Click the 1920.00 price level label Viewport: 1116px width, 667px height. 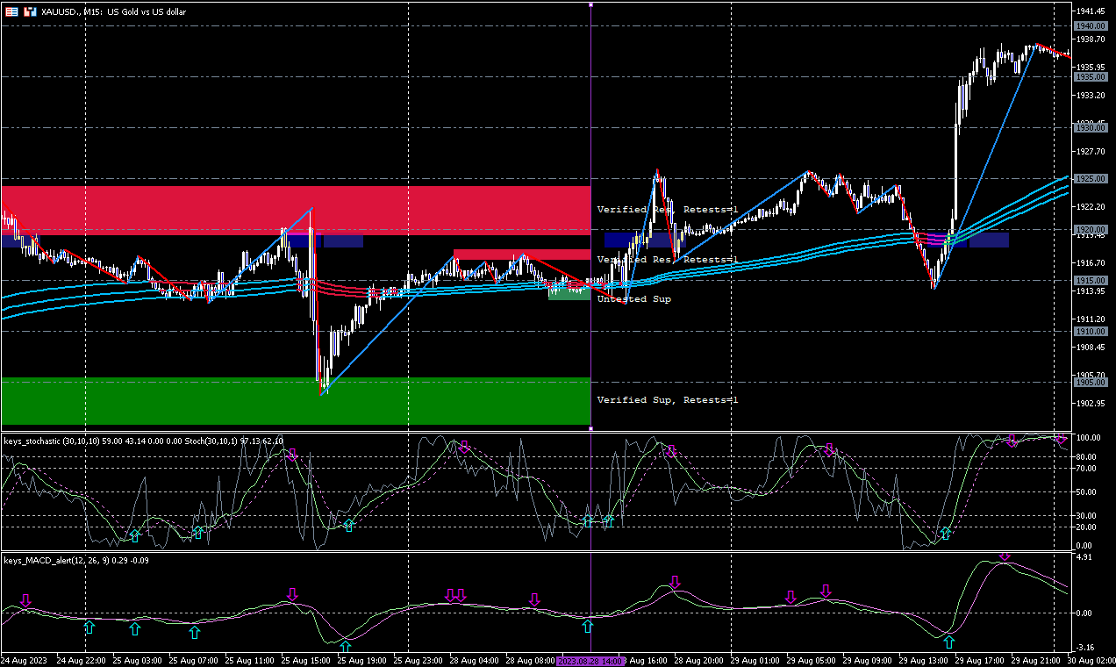click(x=1091, y=230)
